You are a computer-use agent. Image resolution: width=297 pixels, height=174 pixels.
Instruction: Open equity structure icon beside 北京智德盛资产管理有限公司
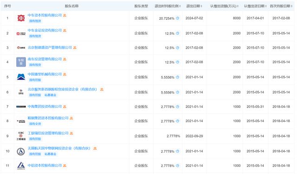tap(75, 48)
